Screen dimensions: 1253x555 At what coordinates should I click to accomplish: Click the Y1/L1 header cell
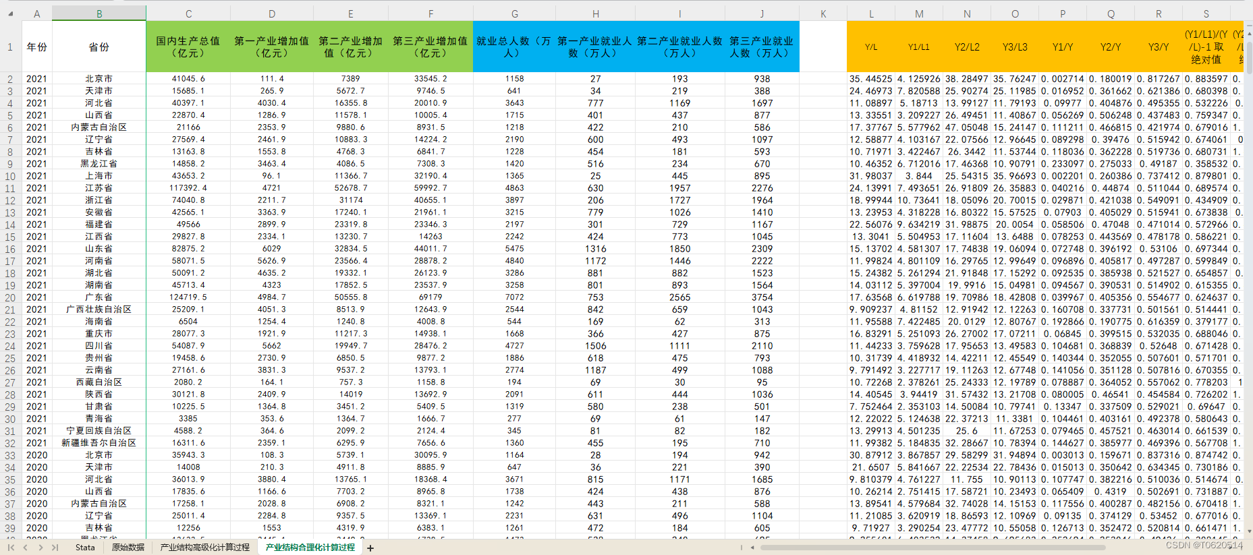919,47
